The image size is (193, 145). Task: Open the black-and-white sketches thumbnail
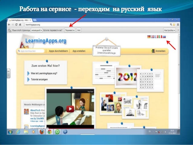click(136, 107)
